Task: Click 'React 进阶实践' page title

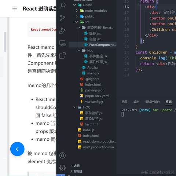Action: [x=40, y=9]
